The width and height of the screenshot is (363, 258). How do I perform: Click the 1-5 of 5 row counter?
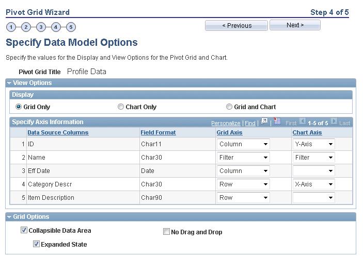pos(318,124)
